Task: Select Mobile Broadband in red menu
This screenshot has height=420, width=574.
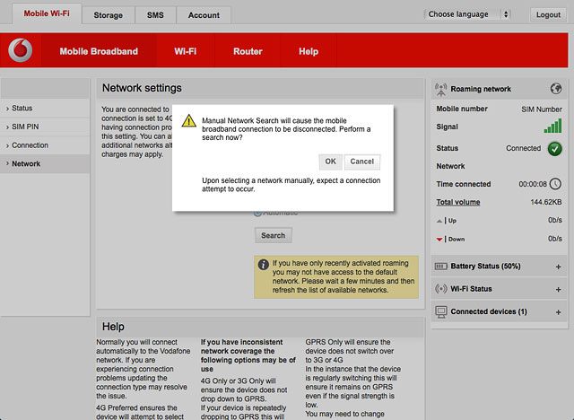Action: pos(99,51)
